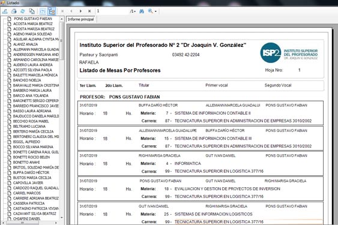The height and width of the screenshot is (225, 338).
Task: Go to last page arrow
Action: click(x=89, y=11)
